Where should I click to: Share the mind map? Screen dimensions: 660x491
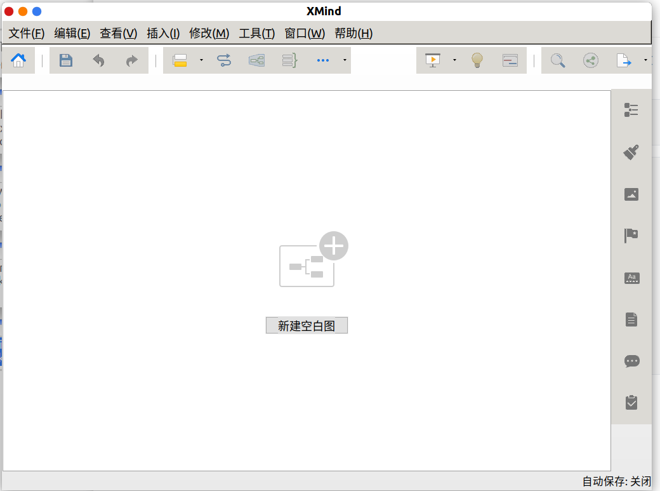click(591, 60)
